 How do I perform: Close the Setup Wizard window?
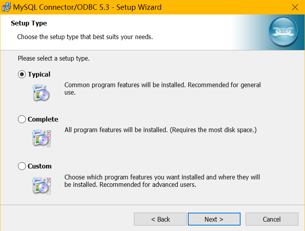click(x=295, y=7)
